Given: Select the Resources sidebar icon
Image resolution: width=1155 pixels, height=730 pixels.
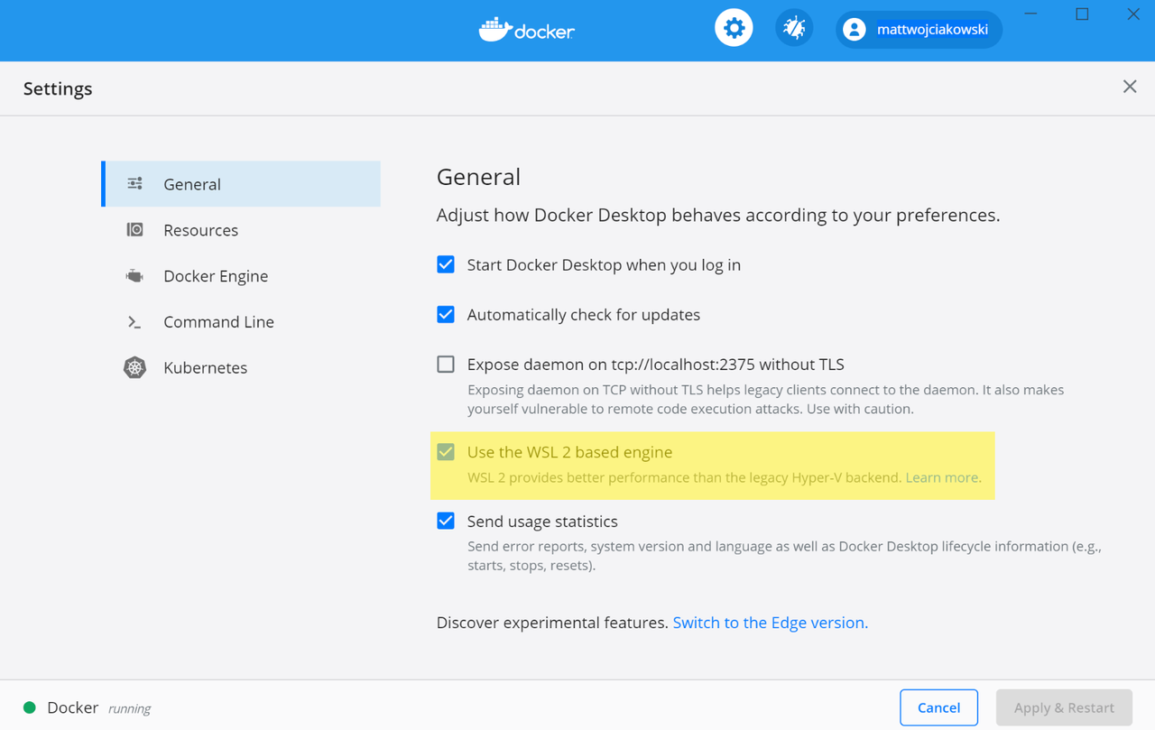Looking at the screenshot, I should 134,230.
